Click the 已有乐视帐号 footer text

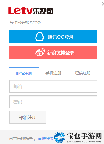(x=21, y=139)
